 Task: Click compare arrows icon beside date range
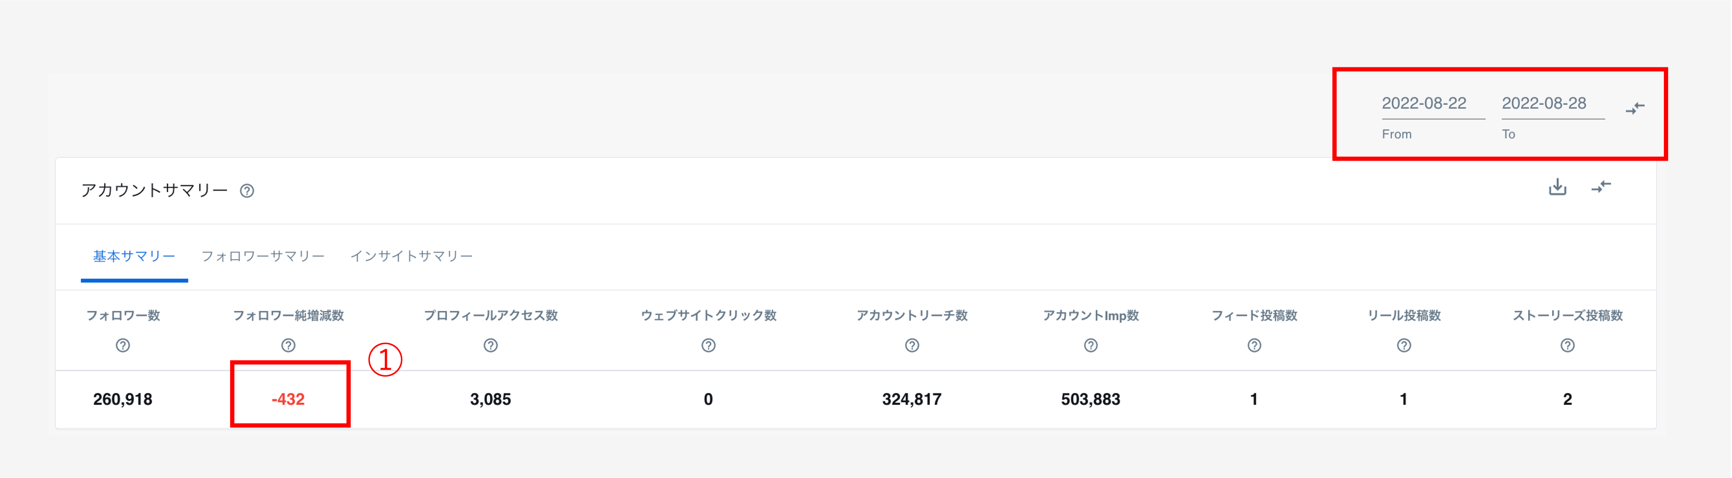[1634, 107]
